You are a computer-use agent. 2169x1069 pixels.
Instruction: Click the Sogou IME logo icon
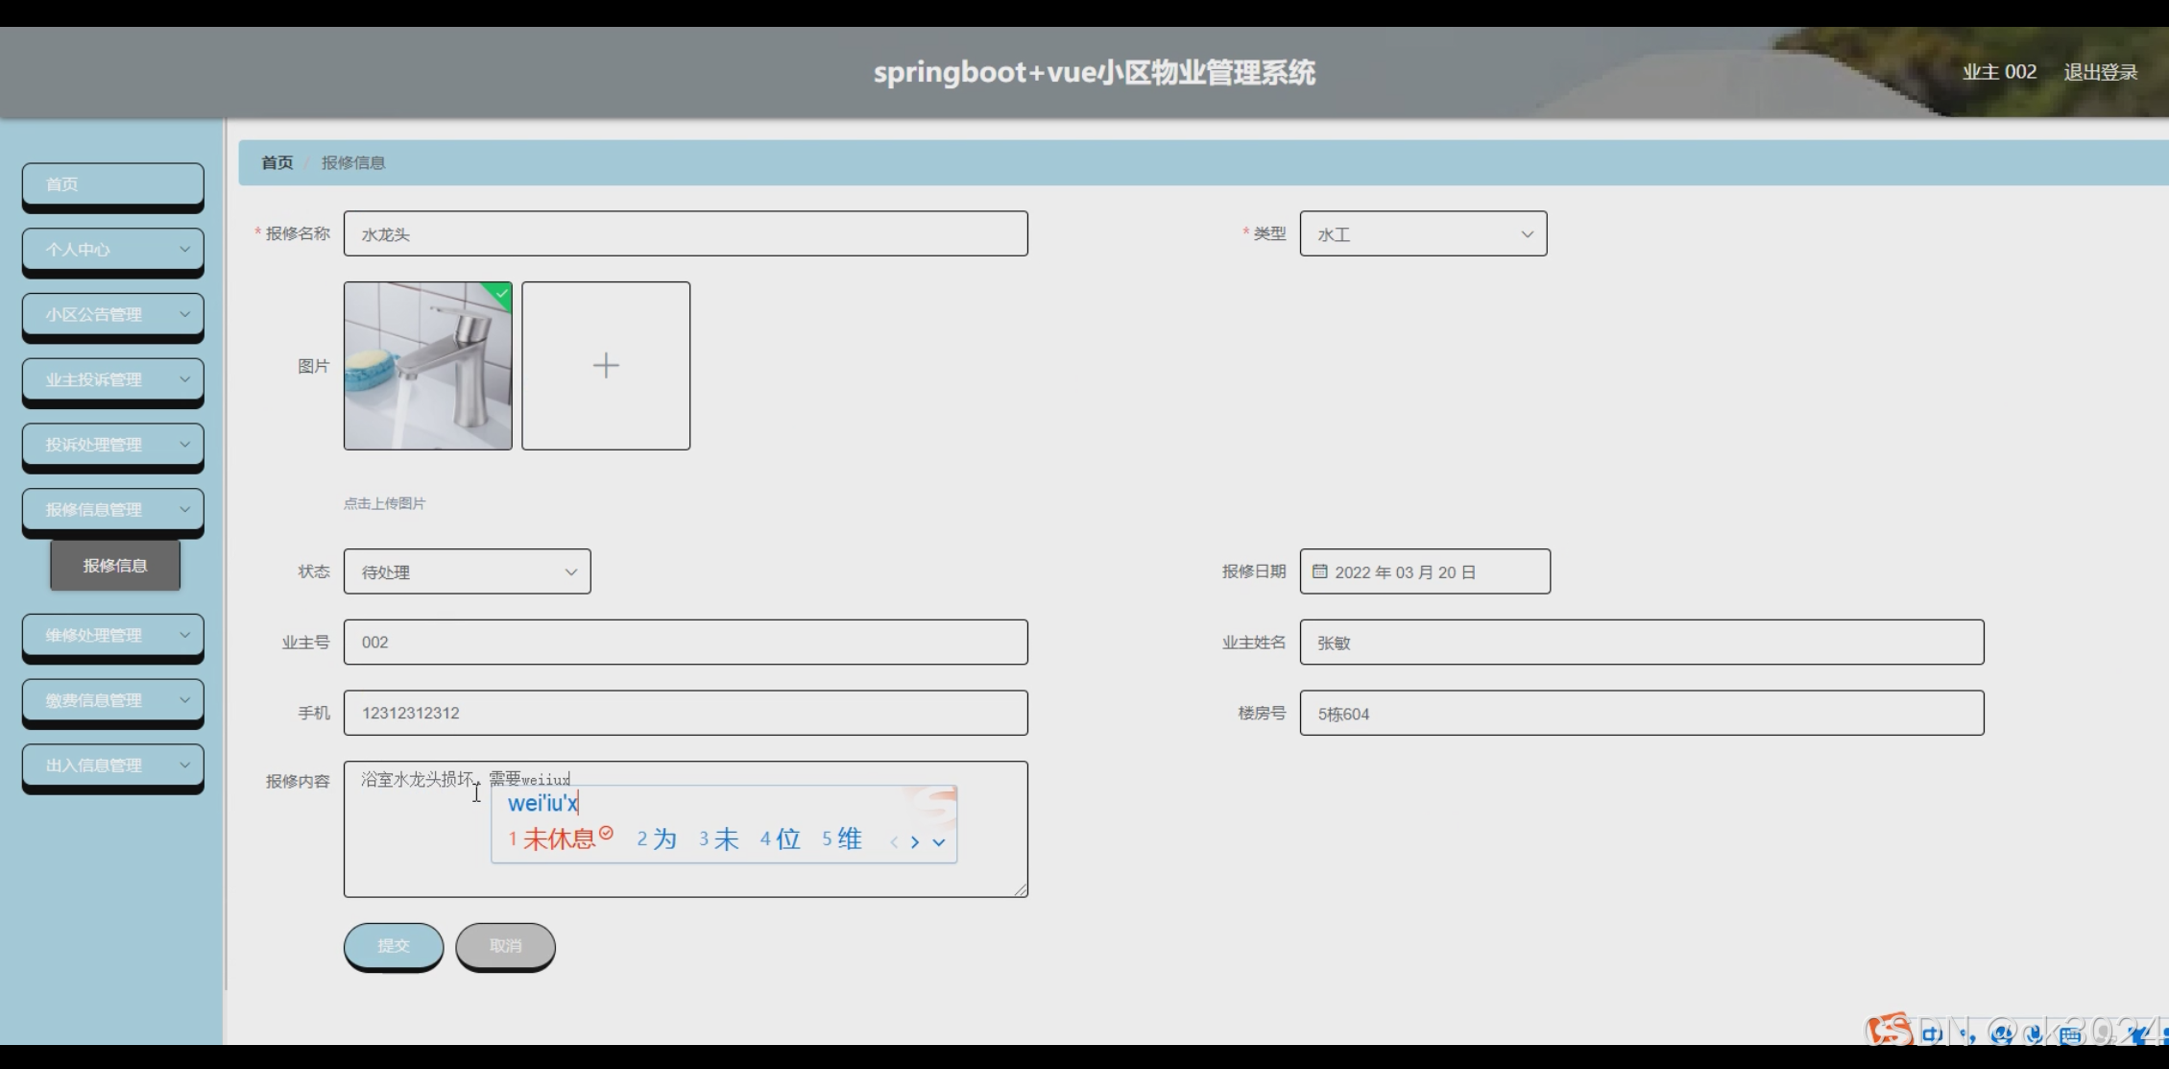1889,1031
